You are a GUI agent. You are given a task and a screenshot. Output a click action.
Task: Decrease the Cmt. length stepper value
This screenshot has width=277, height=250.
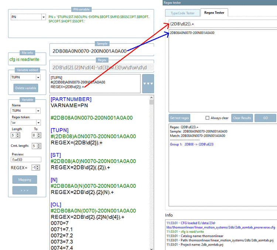[39, 147]
